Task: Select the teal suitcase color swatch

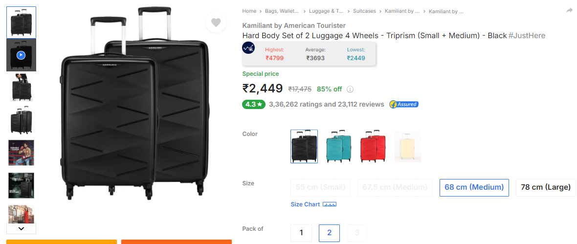Action: 338,146
